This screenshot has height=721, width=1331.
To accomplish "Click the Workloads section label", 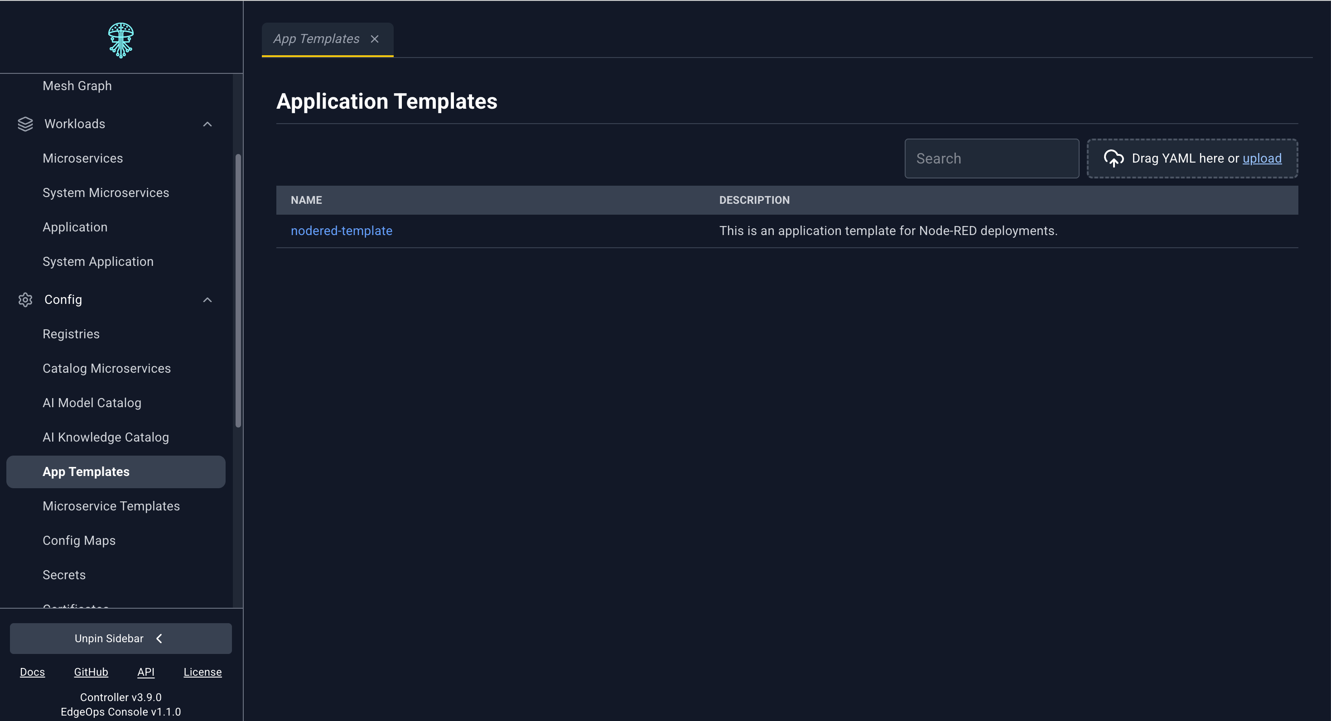I will (x=75, y=124).
